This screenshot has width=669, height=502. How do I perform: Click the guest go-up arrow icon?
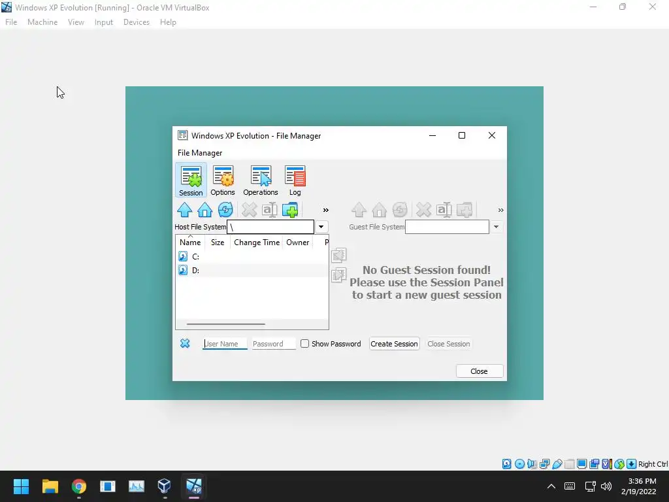coord(359,210)
